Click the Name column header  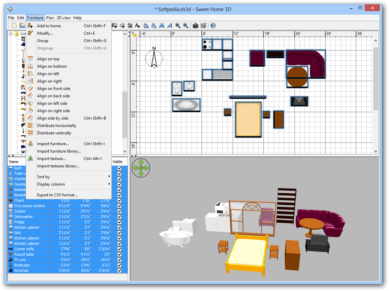[x=17, y=162]
